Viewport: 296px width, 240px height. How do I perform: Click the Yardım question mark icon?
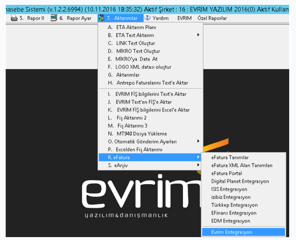pos(147,18)
